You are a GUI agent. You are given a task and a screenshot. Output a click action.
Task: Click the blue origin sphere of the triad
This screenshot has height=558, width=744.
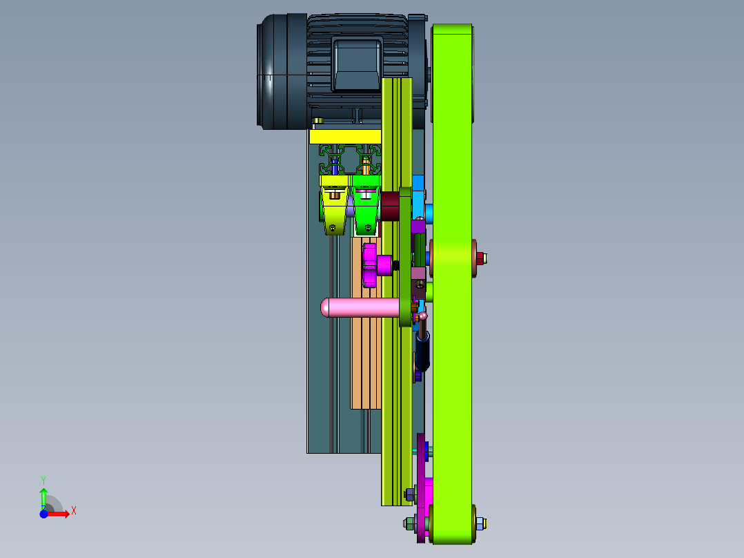[43, 514]
